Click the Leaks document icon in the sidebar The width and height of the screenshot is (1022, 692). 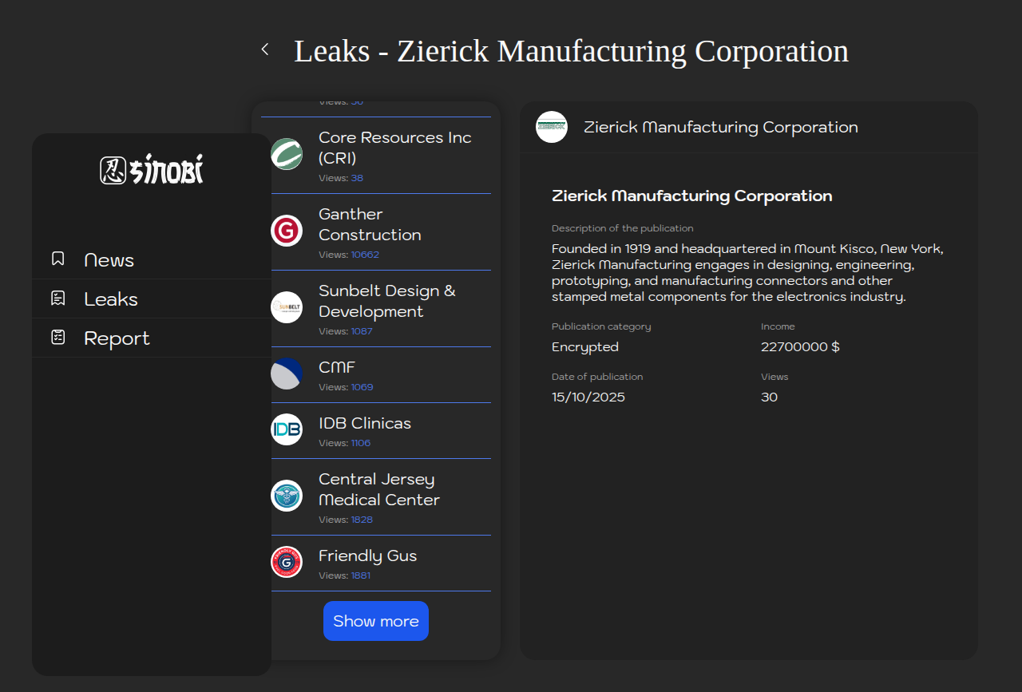click(x=58, y=299)
